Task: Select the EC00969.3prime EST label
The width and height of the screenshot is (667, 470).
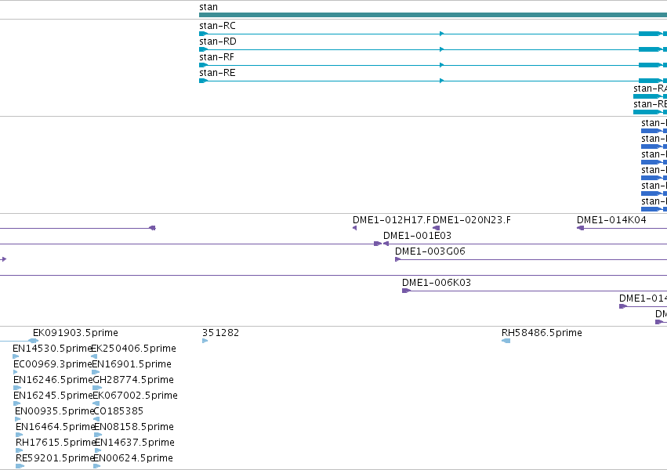Action: coord(53,364)
